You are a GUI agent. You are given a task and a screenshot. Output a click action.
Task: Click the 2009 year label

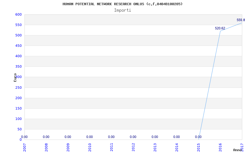point(68,147)
